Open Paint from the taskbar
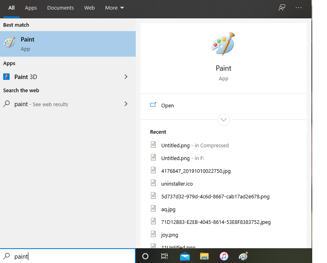The image size is (327, 263). click(x=243, y=256)
